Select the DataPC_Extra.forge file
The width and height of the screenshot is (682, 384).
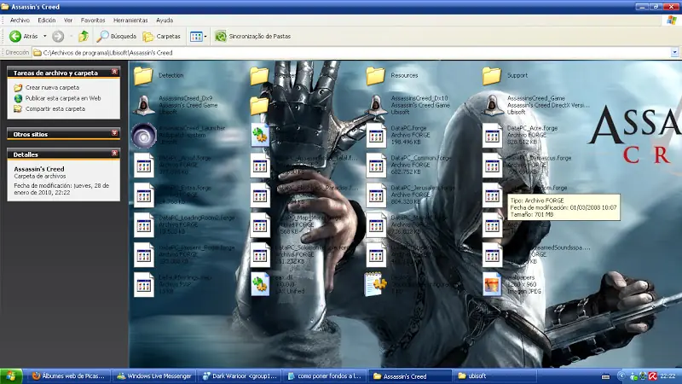coord(143,195)
